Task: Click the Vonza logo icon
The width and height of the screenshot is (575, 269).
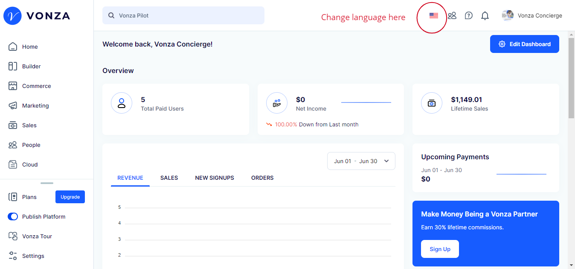Action: (x=12, y=16)
